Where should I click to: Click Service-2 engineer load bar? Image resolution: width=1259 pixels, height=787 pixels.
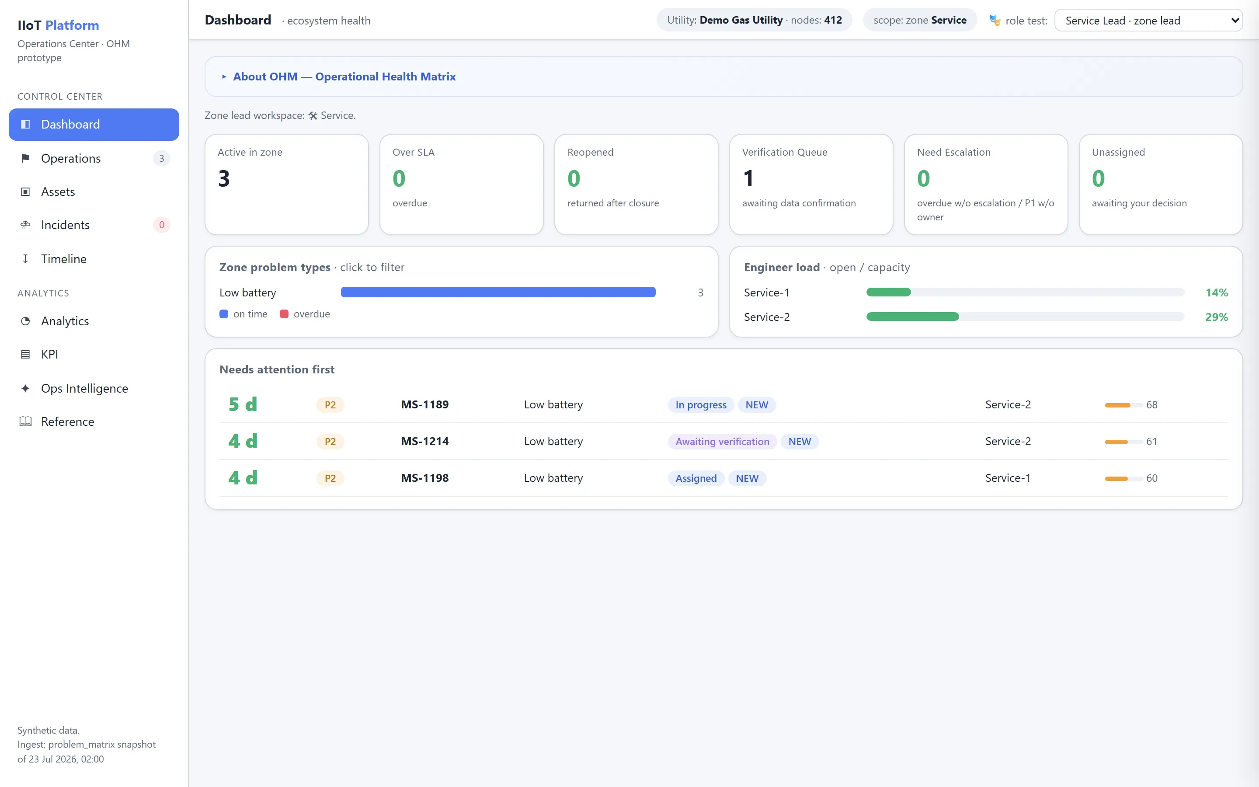click(1025, 317)
